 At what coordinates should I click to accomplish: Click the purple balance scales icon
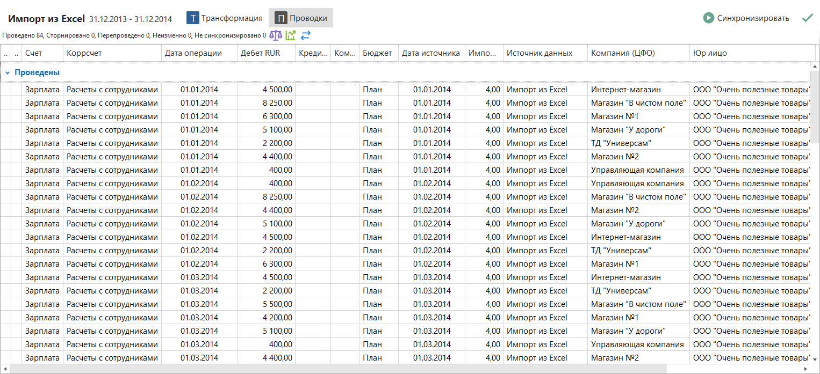click(x=275, y=35)
